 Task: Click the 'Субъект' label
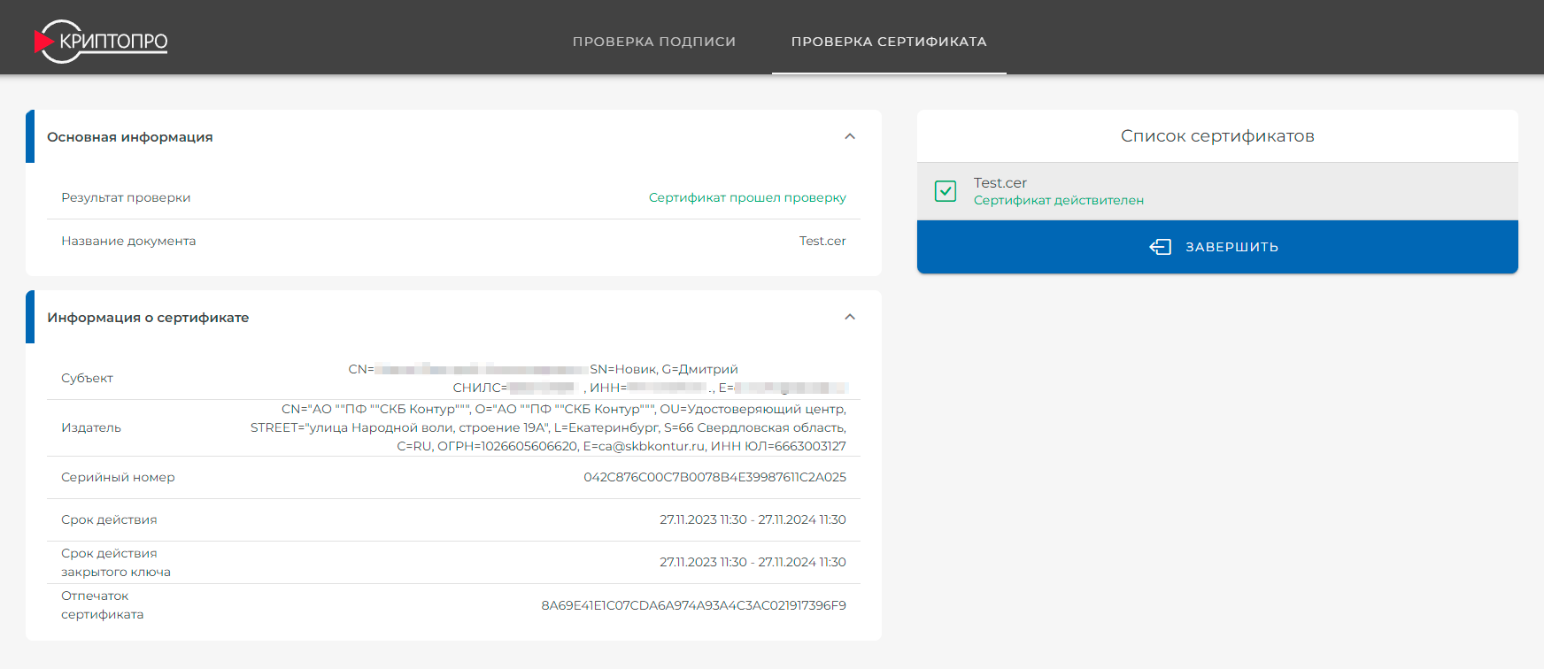(87, 378)
